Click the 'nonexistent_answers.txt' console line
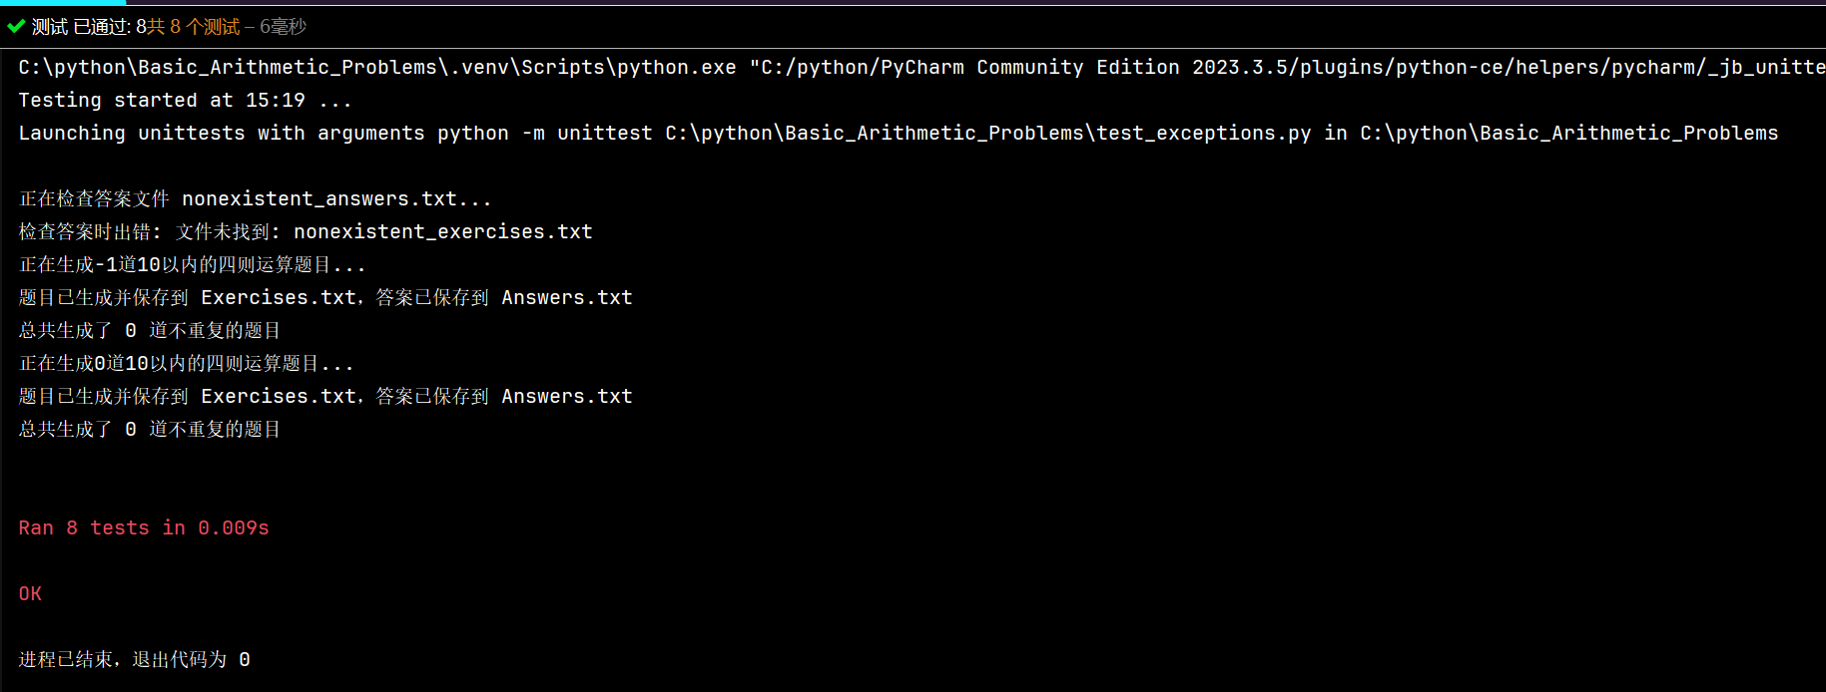 coord(256,198)
